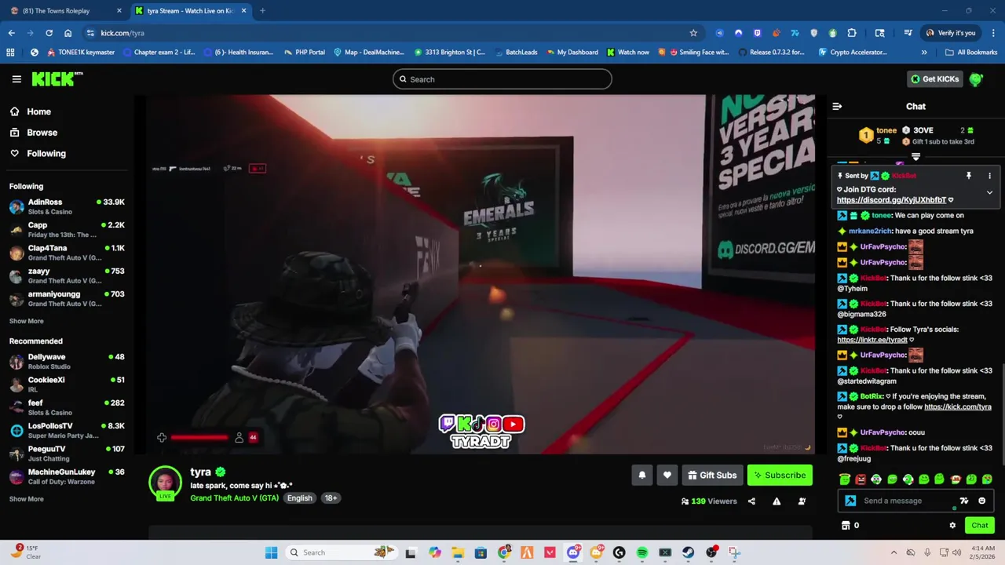1005x565 pixels.
Task: Open the green profile avatar menu
Action: coord(976,79)
